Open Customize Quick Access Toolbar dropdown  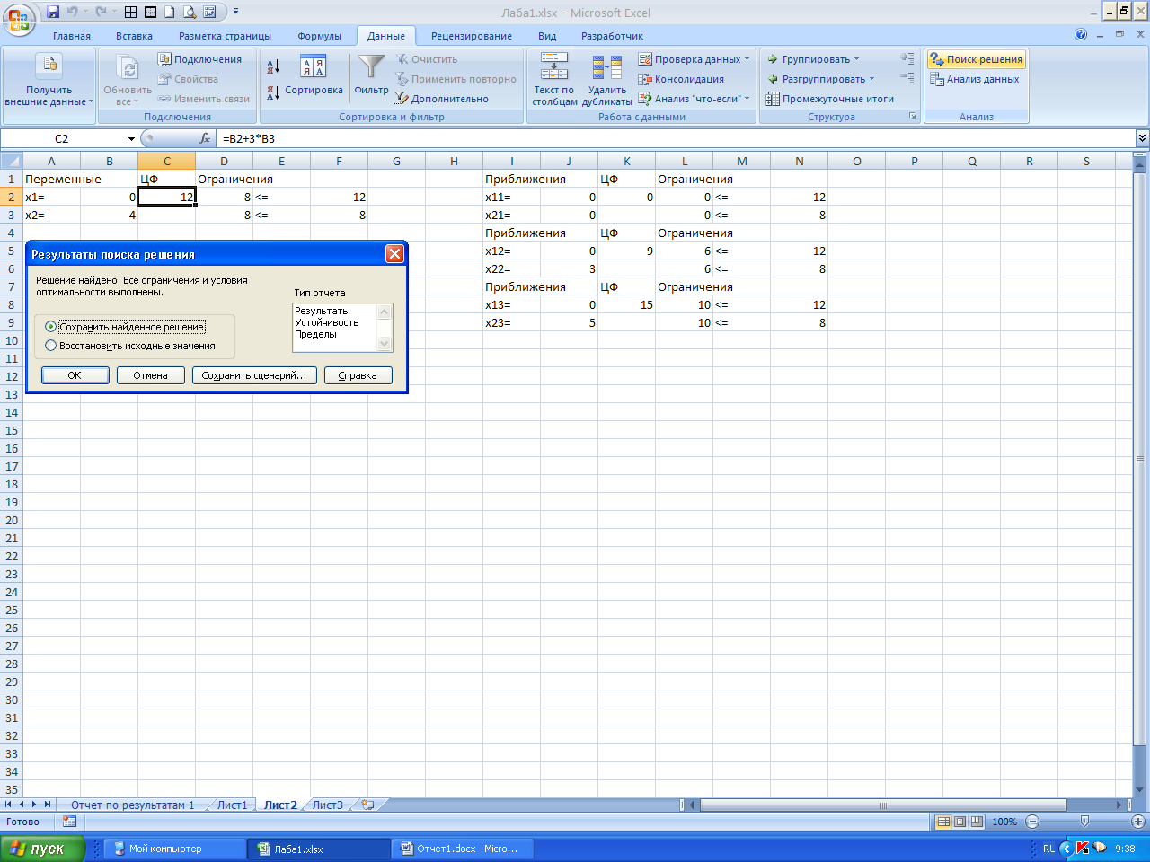click(x=235, y=12)
